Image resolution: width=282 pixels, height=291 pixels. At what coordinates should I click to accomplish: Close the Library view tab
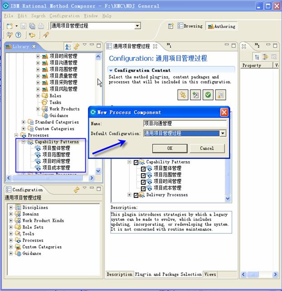pyautogui.click(x=34, y=47)
